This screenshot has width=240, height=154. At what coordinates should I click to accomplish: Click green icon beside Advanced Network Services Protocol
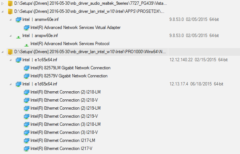coord(26,45)
